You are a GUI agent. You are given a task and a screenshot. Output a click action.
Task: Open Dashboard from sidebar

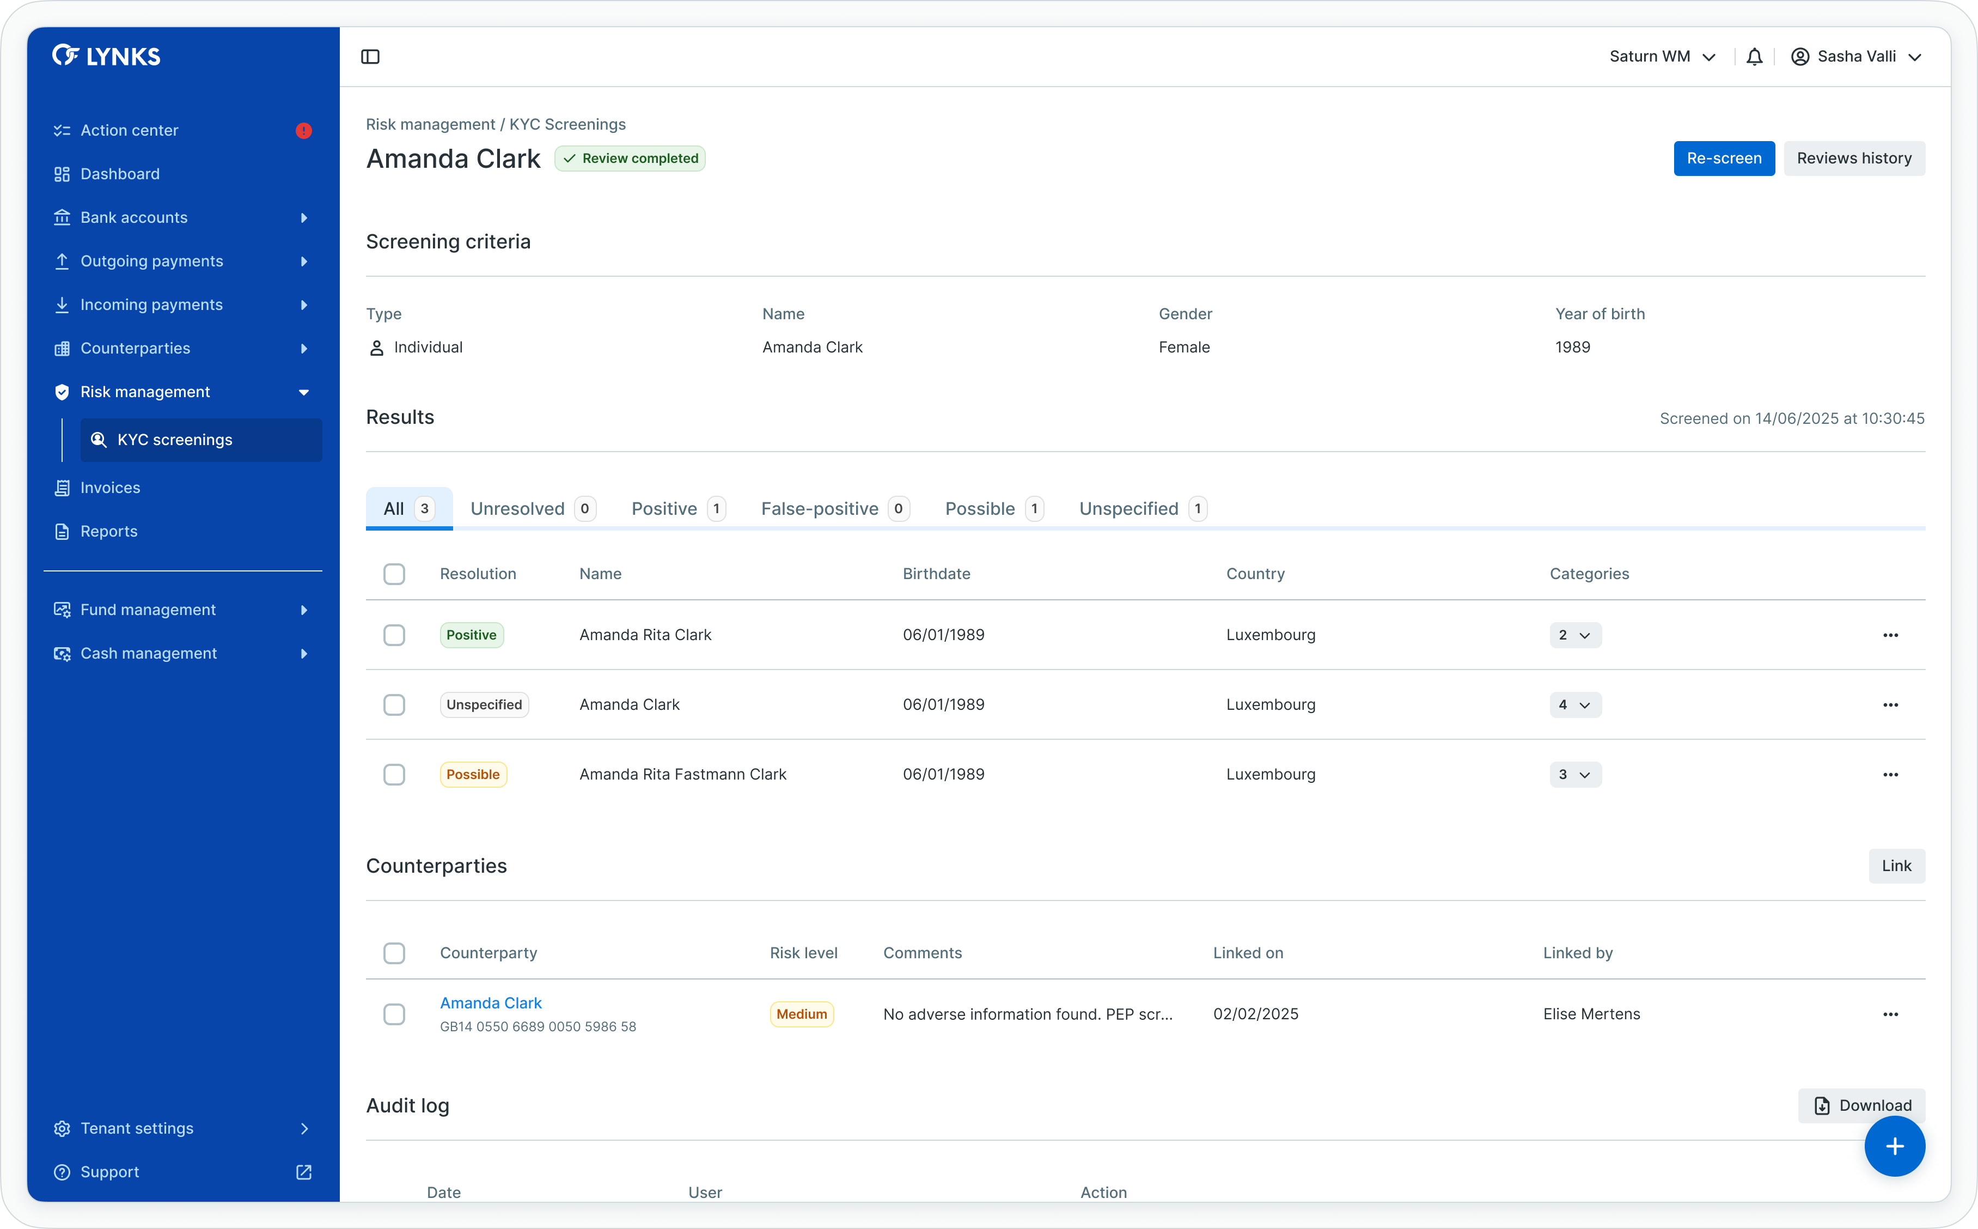coord(120,174)
